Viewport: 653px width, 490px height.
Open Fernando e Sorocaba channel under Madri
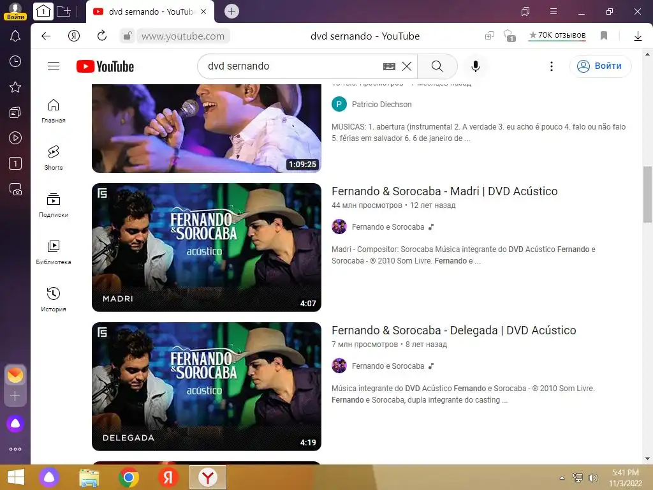point(388,227)
